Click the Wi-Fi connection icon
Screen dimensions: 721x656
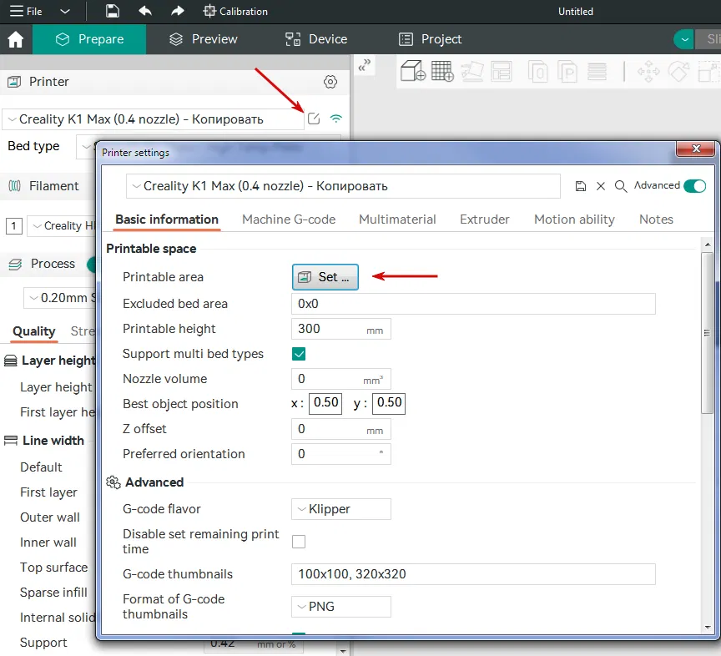pyautogui.click(x=336, y=119)
